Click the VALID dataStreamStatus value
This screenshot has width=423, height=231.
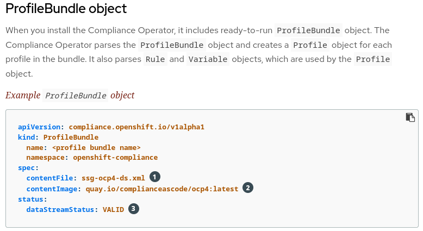coord(113,209)
